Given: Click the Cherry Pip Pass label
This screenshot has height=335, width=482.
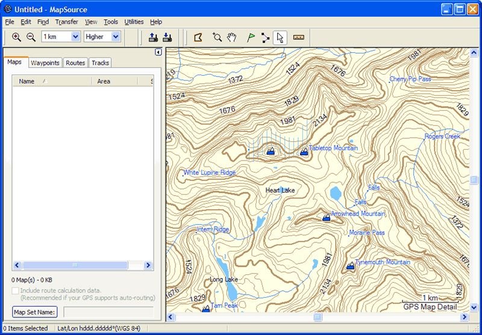Looking at the screenshot, I should pos(410,79).
